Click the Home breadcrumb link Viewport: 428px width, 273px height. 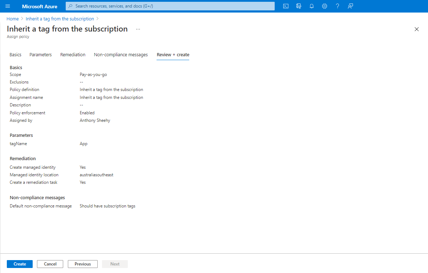click(13, 19)
